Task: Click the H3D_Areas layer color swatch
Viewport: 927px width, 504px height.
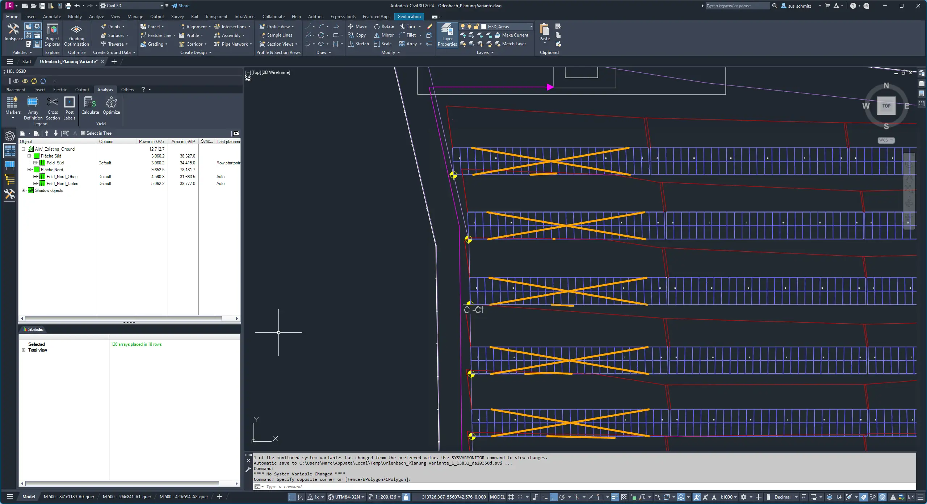Action: [x=484, y=26]
